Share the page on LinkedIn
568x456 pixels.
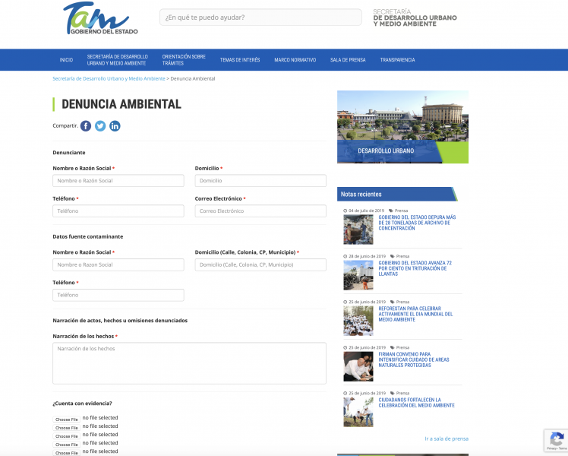pos(115,126)
